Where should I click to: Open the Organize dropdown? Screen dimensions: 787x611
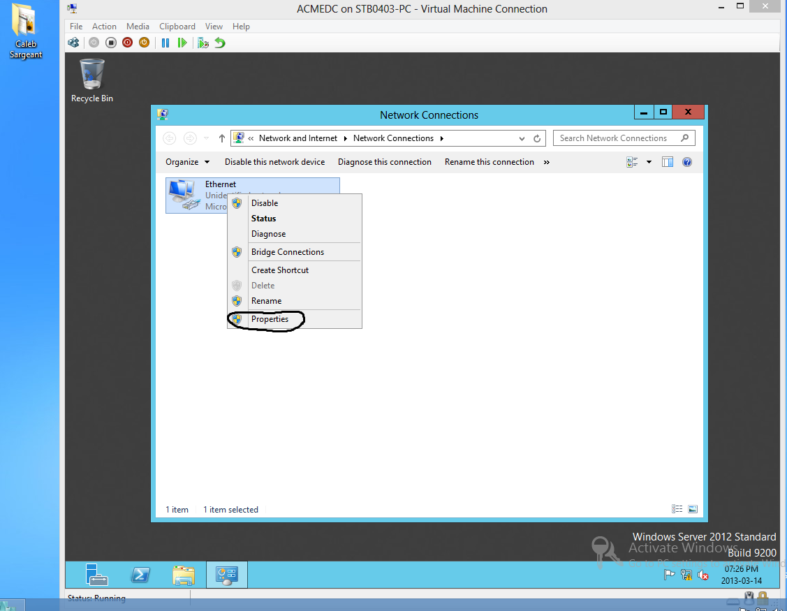[x=187, y=162]
